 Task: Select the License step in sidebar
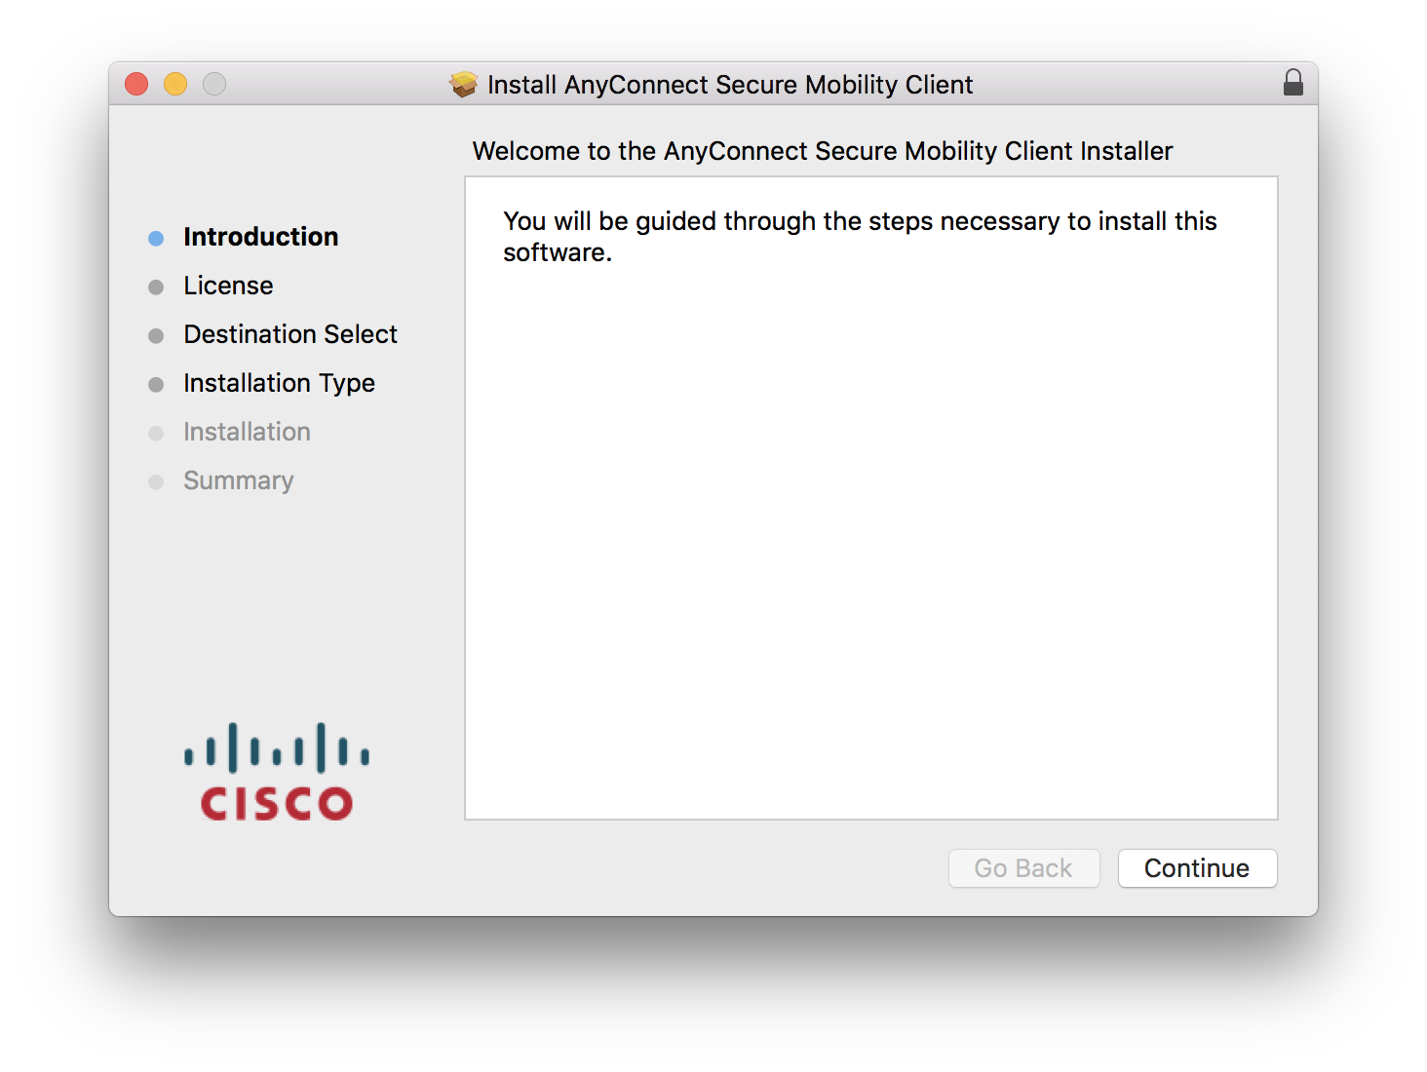point(228,286)
